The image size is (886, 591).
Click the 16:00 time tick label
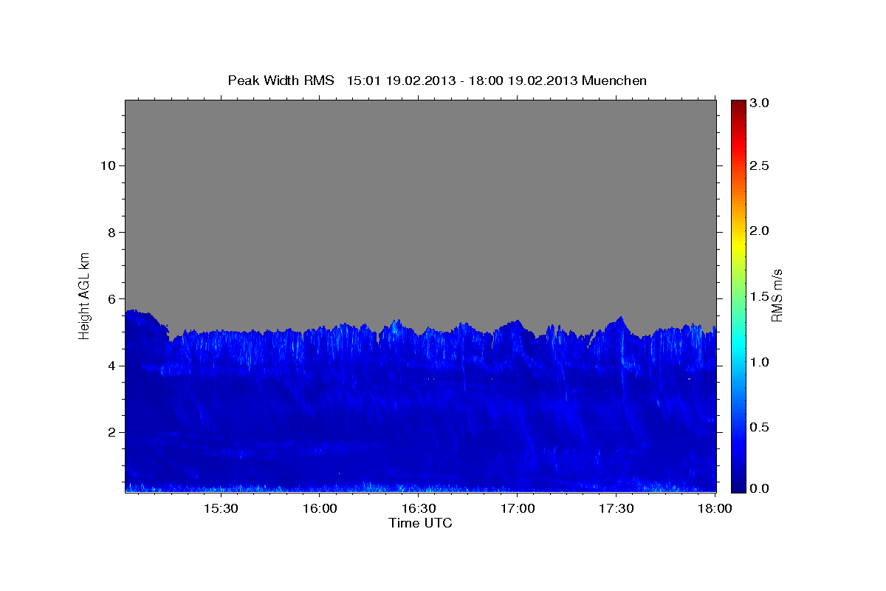(x=320, y=509)
